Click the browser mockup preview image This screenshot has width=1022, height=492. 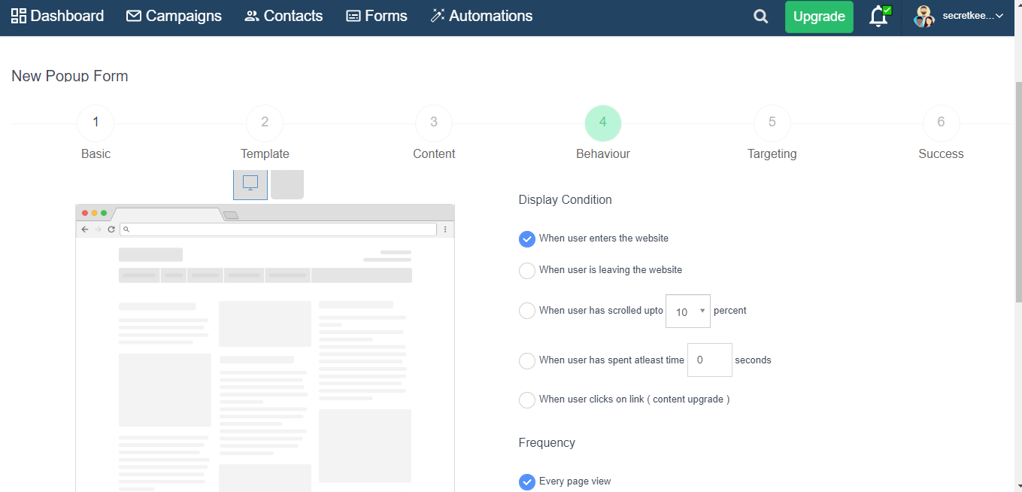tap(265, 348)
